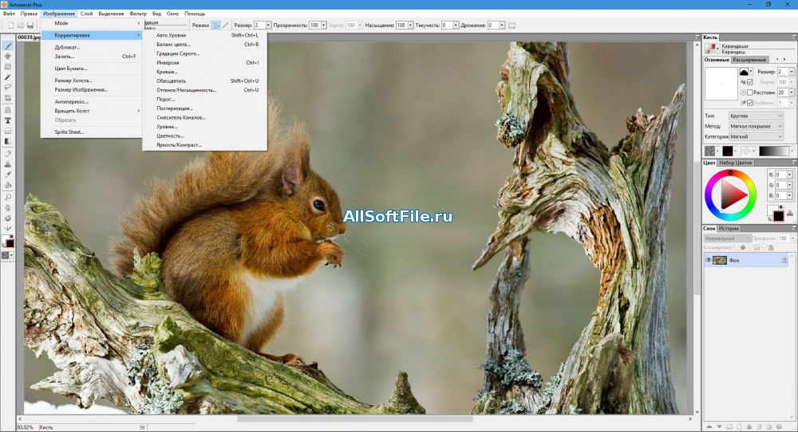Open the Тип dropdown showing Круглая
The width and height of the screenshot is (798, 432).
click(756, 116)
